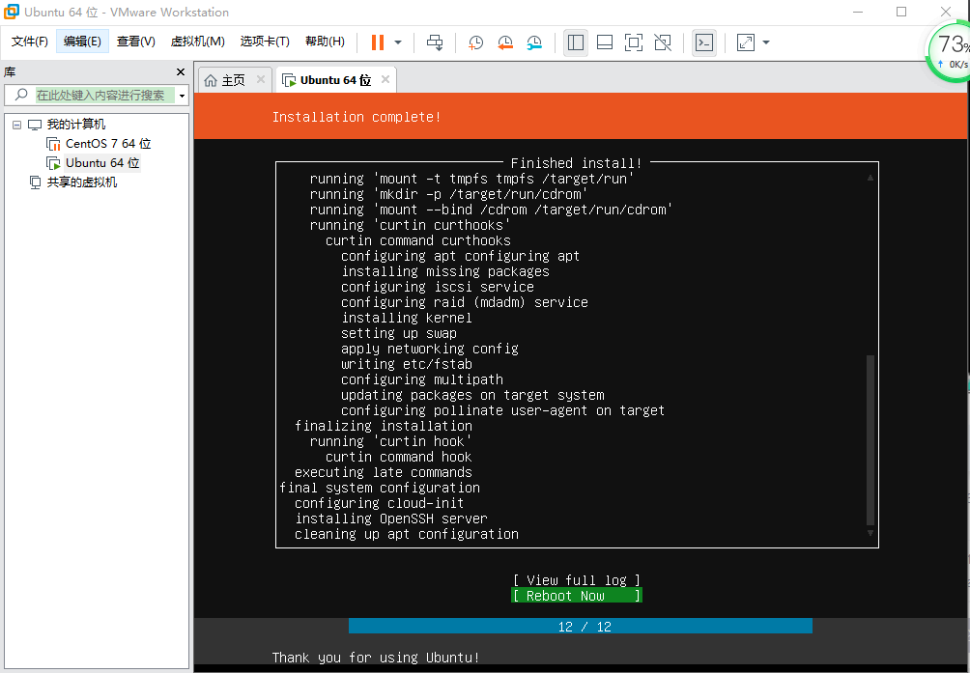The width and height of the screenshot is (970, 673).
Task: Click the install log scroll-down arrow
Action: (x=870, y=533)
